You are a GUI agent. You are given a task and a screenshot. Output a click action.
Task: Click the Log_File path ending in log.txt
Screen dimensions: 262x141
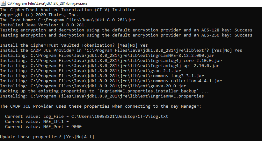[x=120, y=116]
